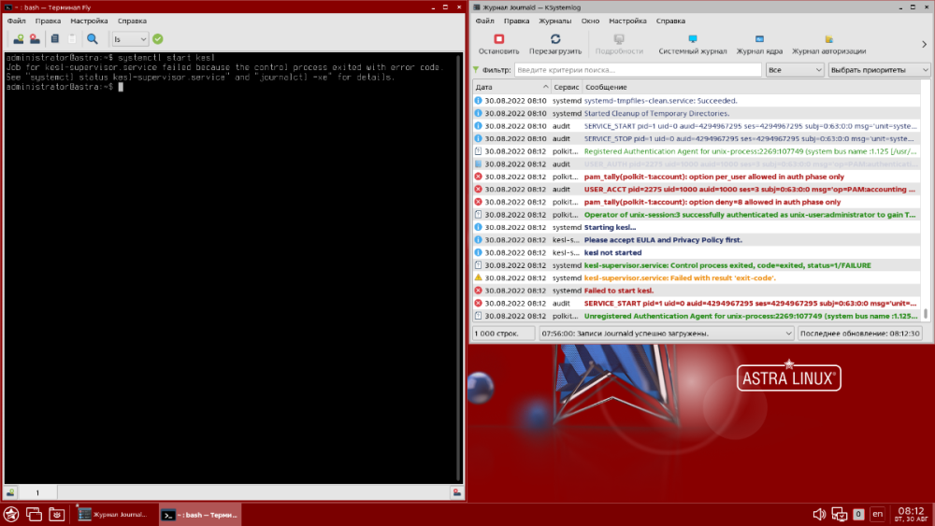This screenshot has width=935, height=526.
Task: Stop log loading with Остановить button
Action: point(499,45)
